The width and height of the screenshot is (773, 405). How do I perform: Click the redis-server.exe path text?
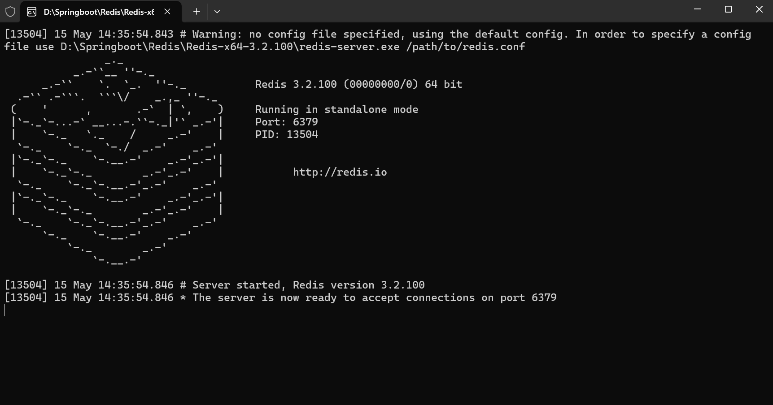[x=230, y=47]
